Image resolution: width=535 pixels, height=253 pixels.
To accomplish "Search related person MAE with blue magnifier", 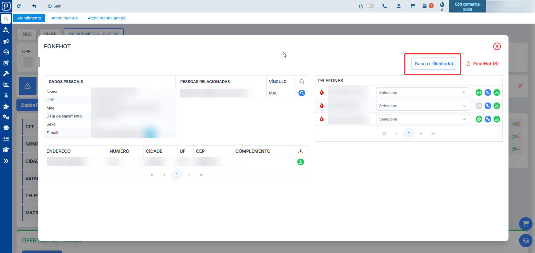I will coord(301,93).
